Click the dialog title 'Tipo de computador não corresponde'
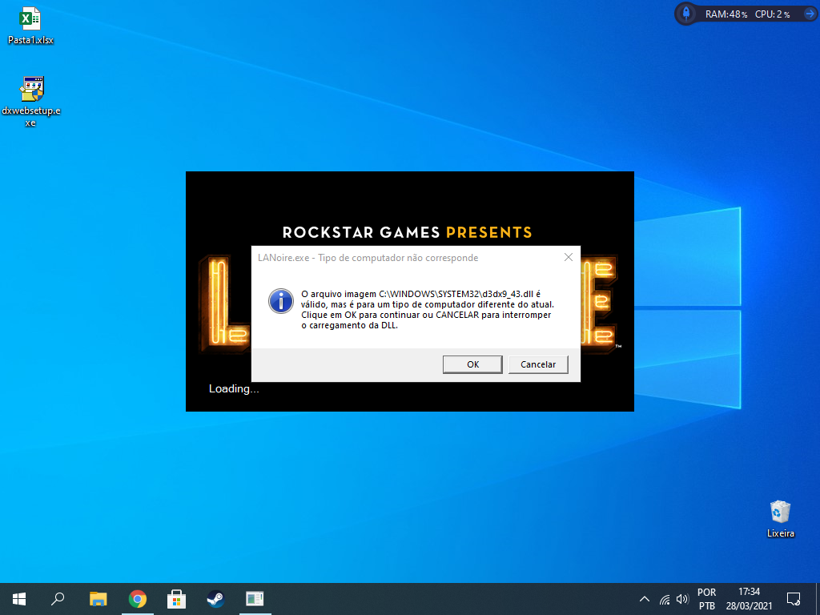The image size is (820, 615). click(x=398, y=258)
